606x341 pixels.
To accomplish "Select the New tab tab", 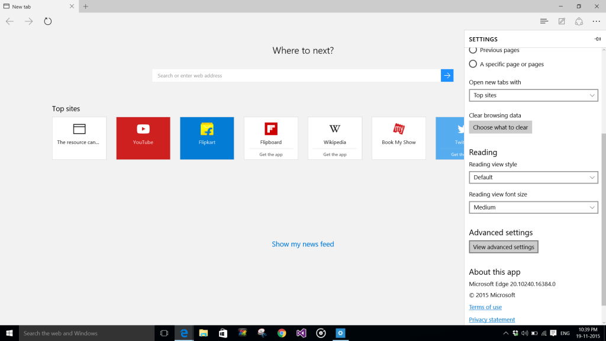I will pyautogui.click(x=39, y=6).
